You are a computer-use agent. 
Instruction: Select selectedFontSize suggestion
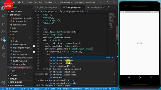click(82, 58)
